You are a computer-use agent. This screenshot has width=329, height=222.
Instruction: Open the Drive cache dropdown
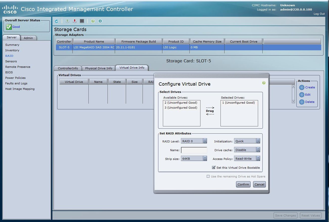tap(247, 150)
